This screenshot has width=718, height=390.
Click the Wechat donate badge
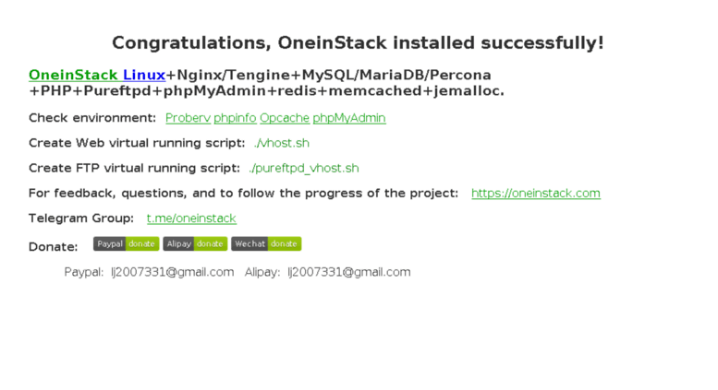point(266,243)
